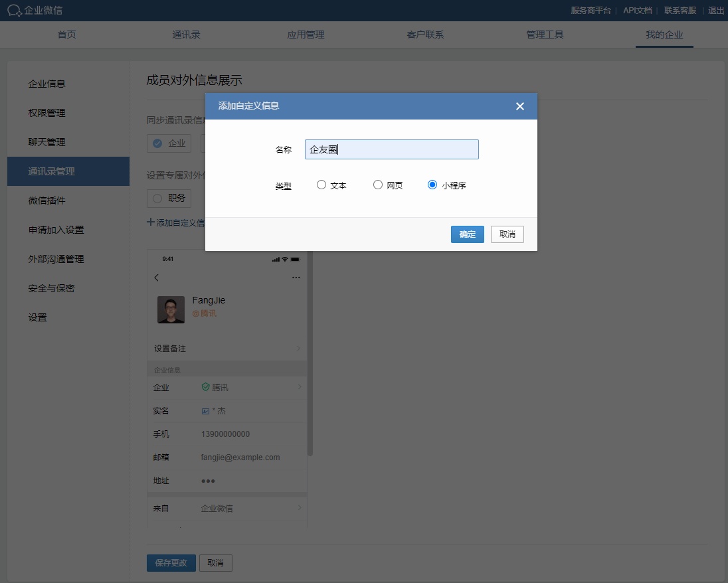Click the back arrow in phone preview
This screenshot has height=583, width=728.
point(157,278)
